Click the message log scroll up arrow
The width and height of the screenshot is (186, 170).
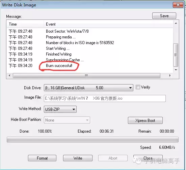tap(176, 23)
